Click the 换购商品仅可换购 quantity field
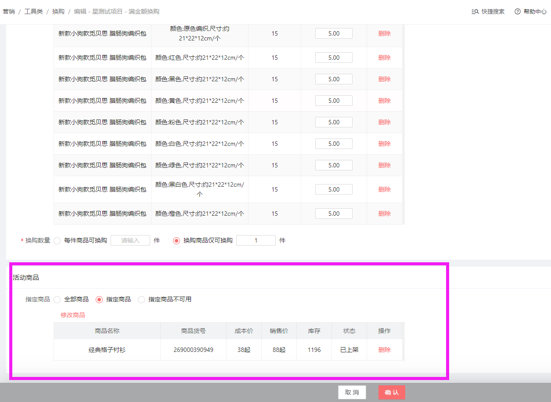Screen dimensions: 551x402 click(256, 240)
